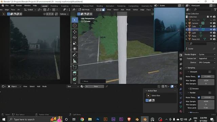This screenshot has width=217, height=122.
Task: Toggle Collection exclude checkbox in outliner
Action: pyautogui.click(x=208, y=17)
